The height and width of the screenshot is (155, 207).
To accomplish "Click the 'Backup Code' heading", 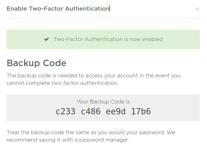I will tap(36, 63).
